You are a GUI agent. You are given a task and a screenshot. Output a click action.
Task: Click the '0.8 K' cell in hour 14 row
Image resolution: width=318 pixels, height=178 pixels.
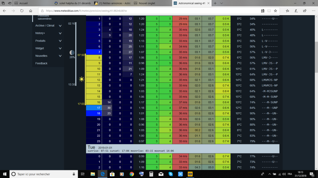coord(223,91)
